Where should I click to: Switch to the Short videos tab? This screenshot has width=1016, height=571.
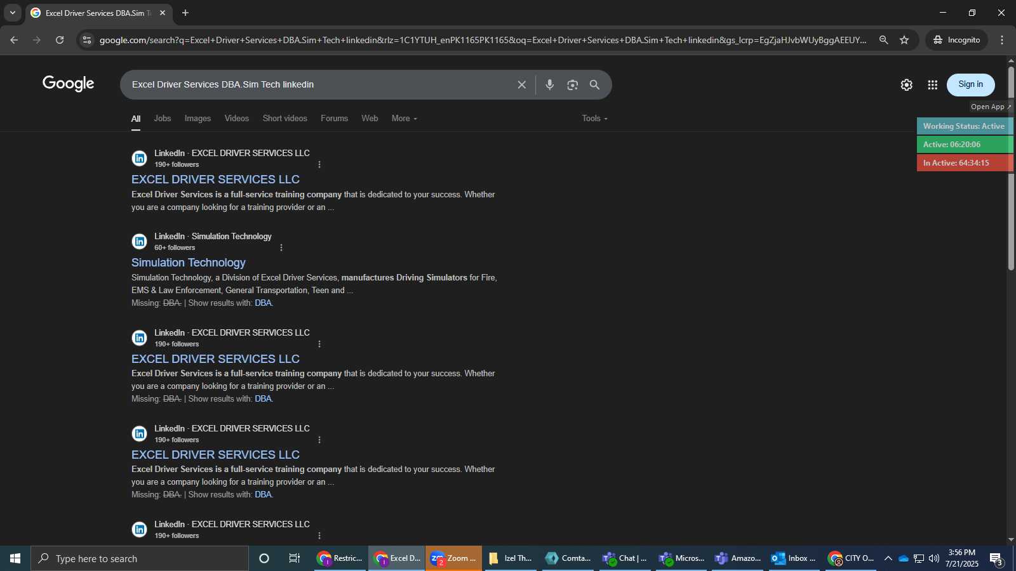pos(285,119)
